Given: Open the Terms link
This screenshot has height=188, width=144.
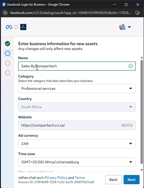Looking at the screenshot, I should pos(80,178).
